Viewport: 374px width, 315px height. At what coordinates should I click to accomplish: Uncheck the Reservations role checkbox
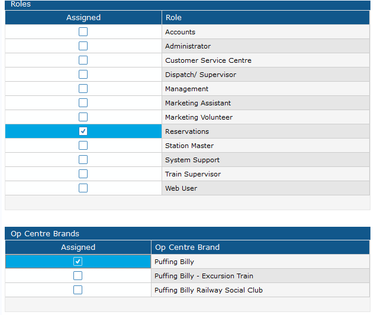click(x=83, y=131)
